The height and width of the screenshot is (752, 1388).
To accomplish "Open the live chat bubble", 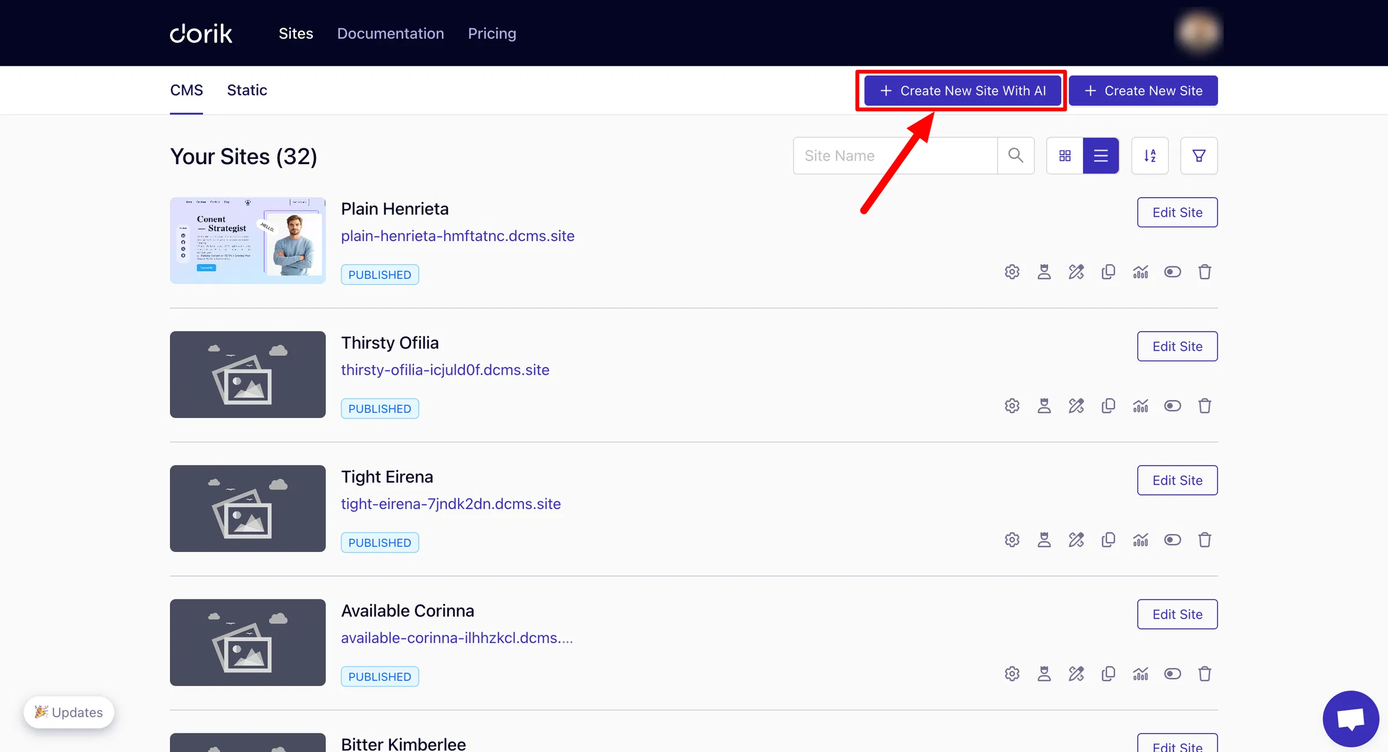I will [1350, 718].
